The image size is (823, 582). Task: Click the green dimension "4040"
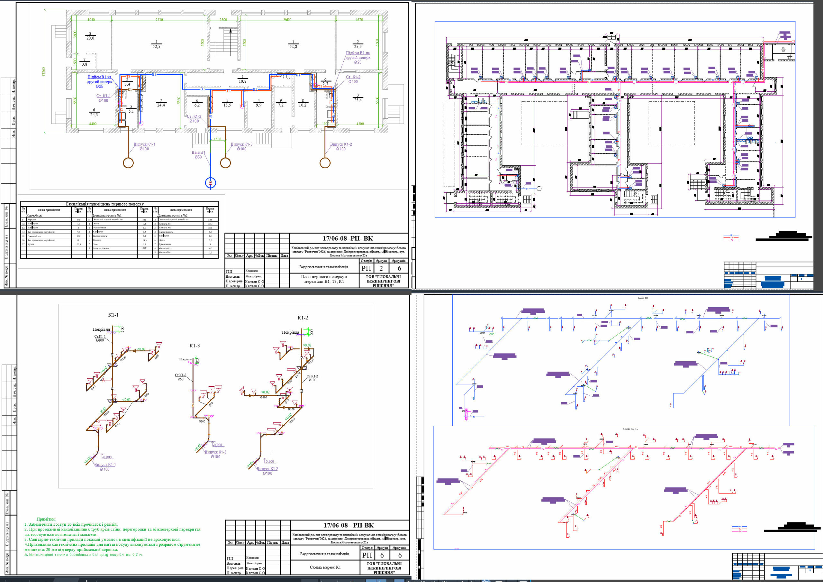tap(91, 20)
